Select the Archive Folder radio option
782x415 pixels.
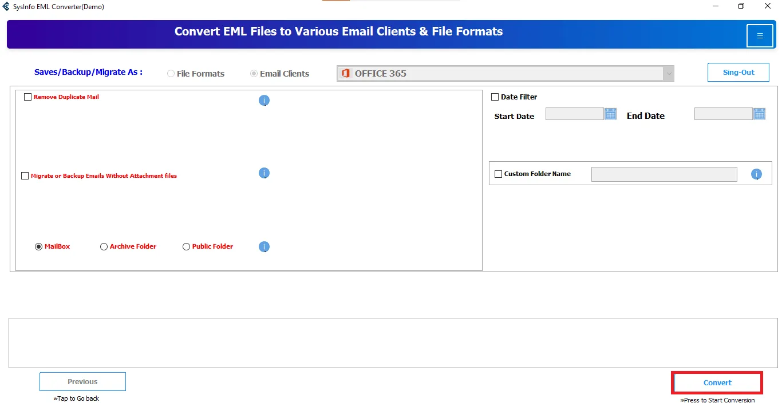104,247
